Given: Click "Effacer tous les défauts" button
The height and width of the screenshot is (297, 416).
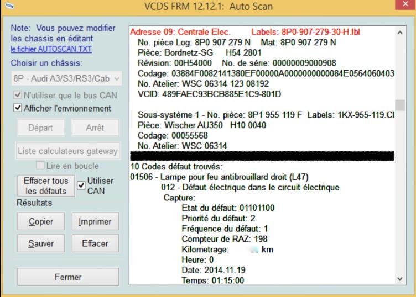Looking at the screenshot, I should point(46,186).
